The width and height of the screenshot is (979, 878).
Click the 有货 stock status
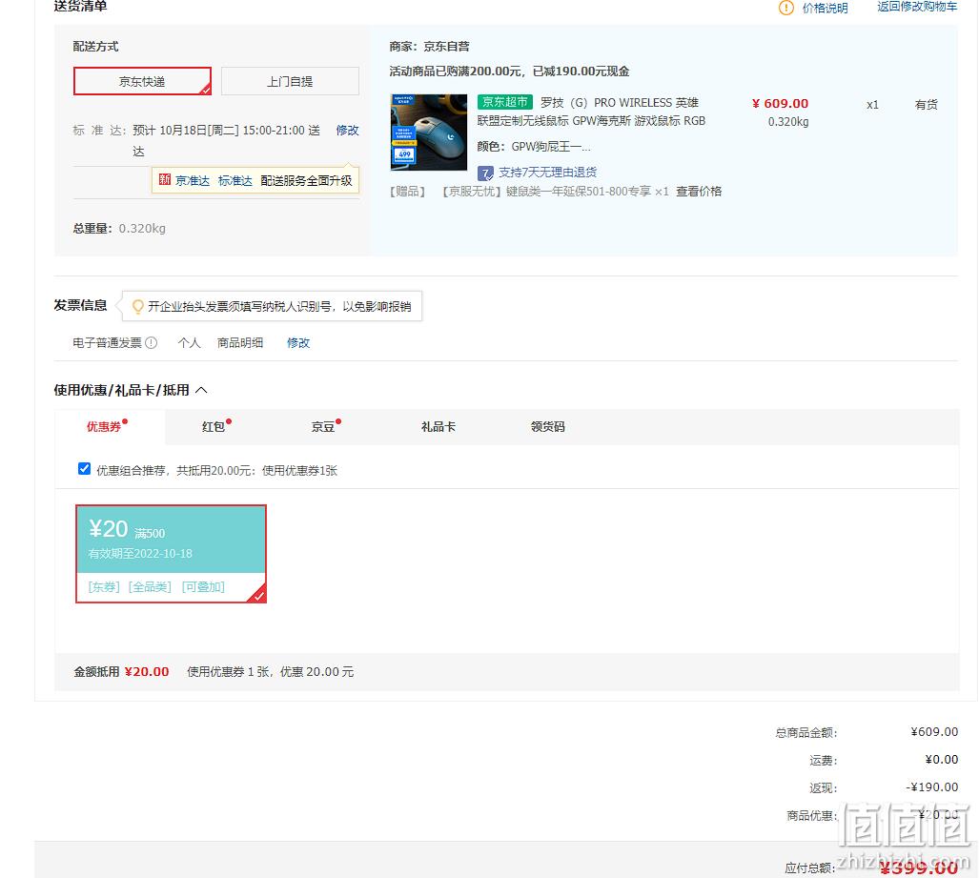coord(926,104)
